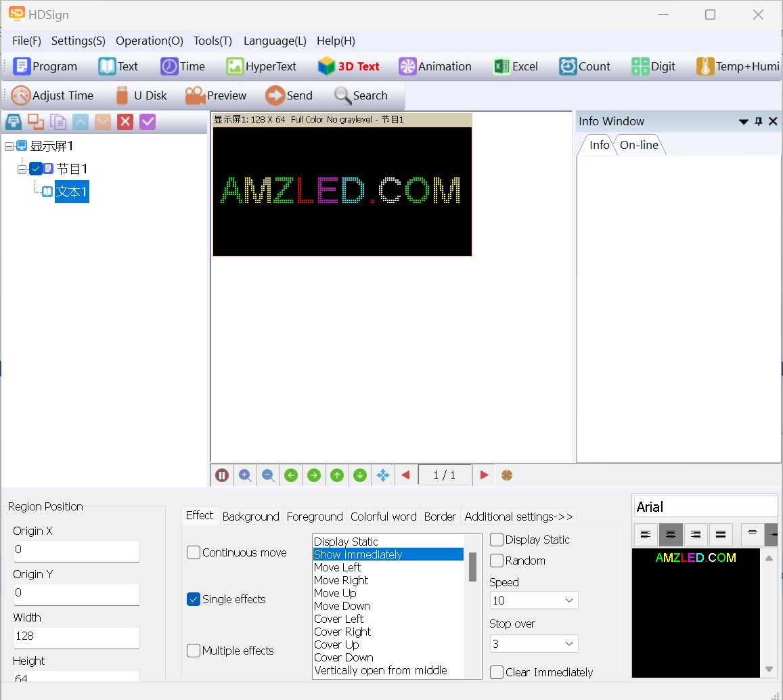Viewport: 783px width, 700px height.
Task: Switch to the Colorful word tab
Action: coord(384,517)
